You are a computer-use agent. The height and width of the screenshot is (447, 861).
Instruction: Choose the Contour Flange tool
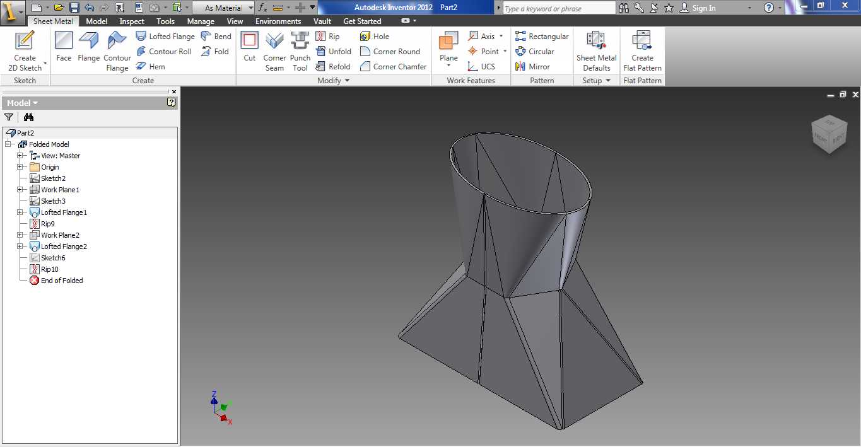(117, 50)
